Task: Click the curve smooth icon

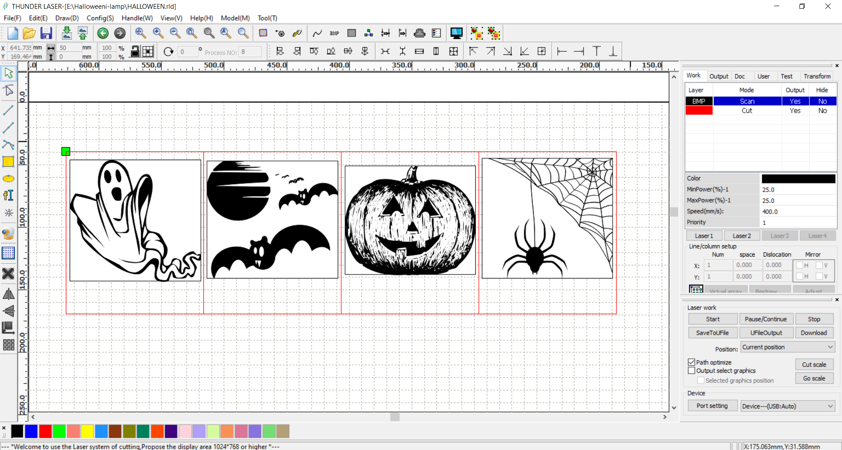Action: point(317,33)
